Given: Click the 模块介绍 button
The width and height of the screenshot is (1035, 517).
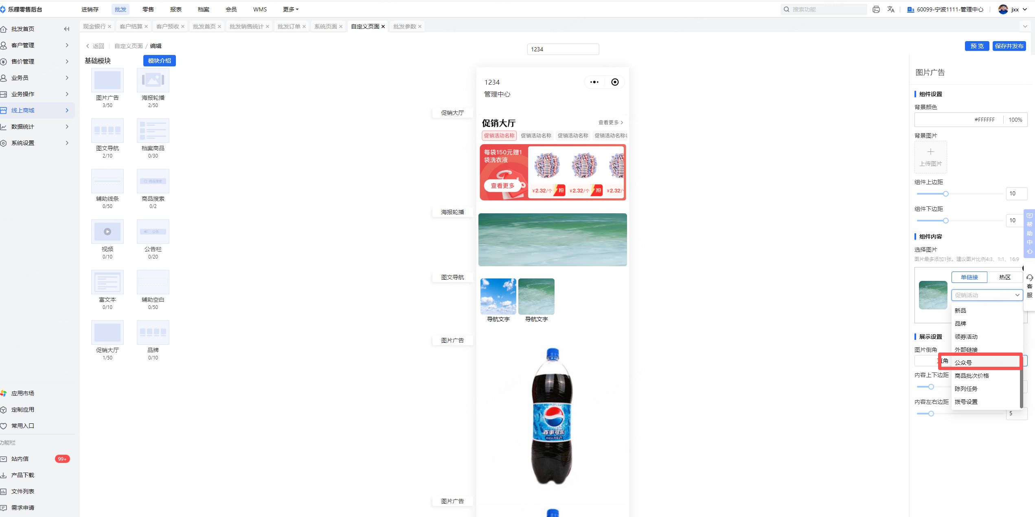Looking at the screenshot, I should tap(159, 61).
